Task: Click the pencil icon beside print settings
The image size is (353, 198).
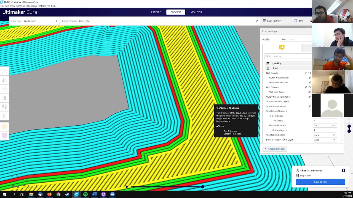Action: pyautogui.click(x=257, y=21)
